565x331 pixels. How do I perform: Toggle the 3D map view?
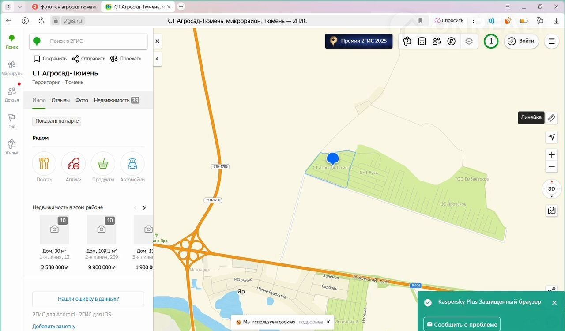(x=551, y=189)
